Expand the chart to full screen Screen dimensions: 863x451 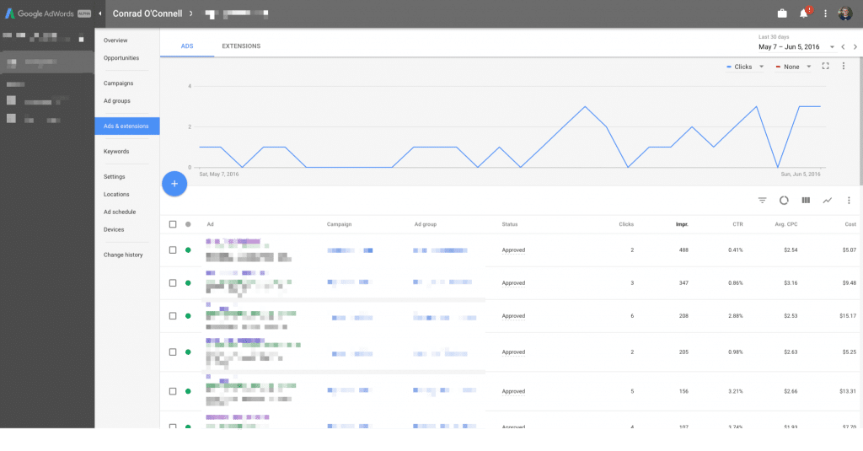826,66
